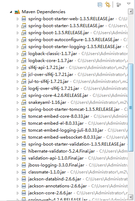Expand jboss-logging-3.3.0.Final.jar node
This screenshot has width=135, height=201.
(x=17, y=165)
